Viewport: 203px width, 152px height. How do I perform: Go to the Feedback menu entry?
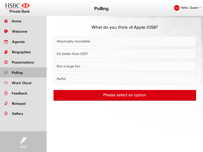pyautogui.click(x=23, y=93)
